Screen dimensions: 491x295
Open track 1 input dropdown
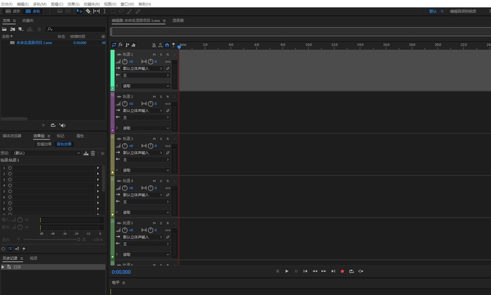point(143,68)
